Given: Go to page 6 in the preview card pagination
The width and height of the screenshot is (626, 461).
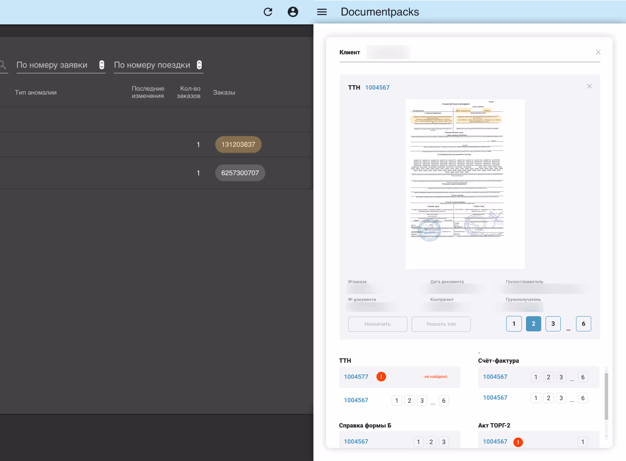Looking at the screenshot, I should click(583, 324).
